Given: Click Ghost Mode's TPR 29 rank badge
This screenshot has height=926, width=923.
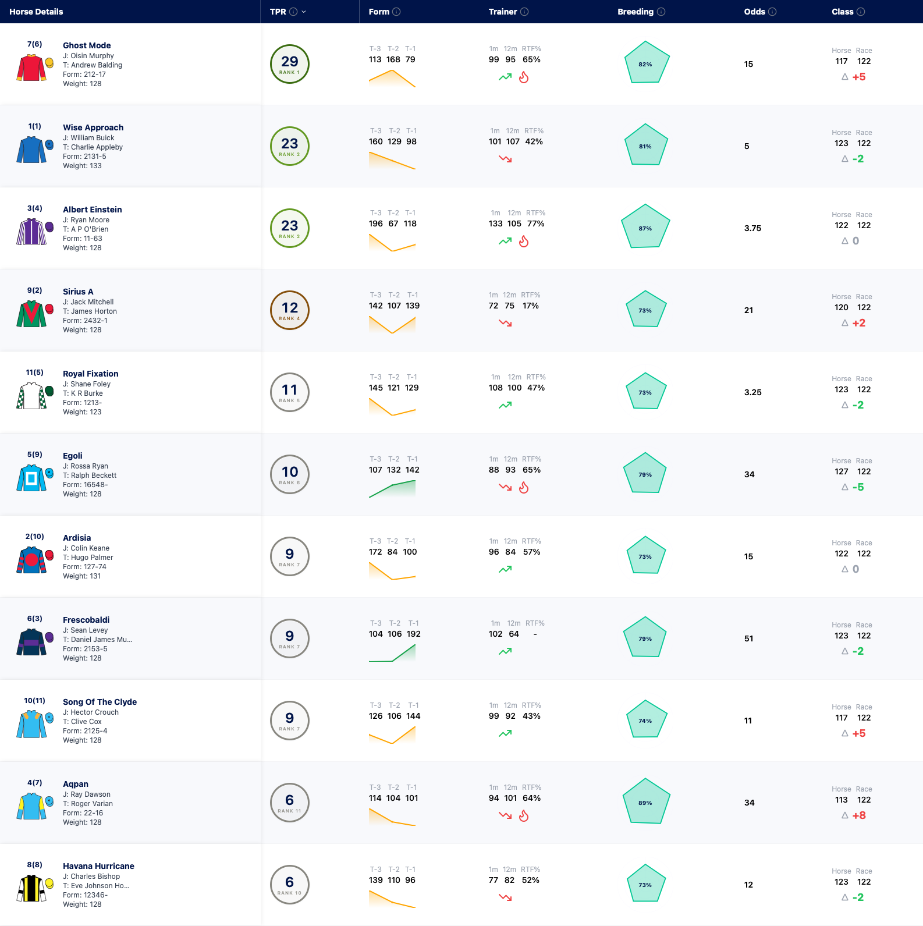Looking at the screenshot, I should pyautogui.click(x=290, y=64).
